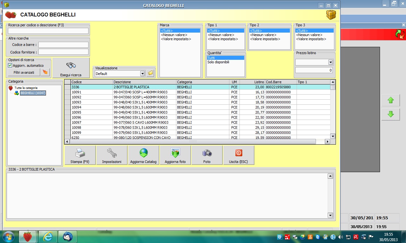Screen dimensions: 406x243
Task: Click the network connection tray icon
Action: 348,237
